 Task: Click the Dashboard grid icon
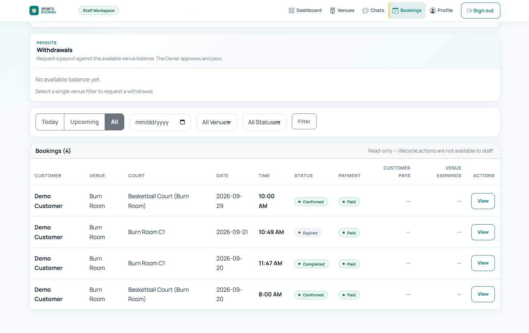[x=291, y=11]
